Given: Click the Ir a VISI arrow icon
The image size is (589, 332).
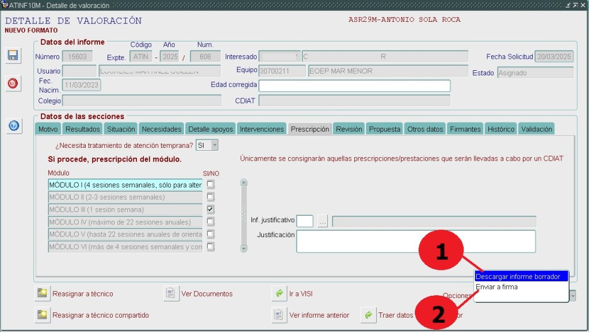Looking at the screenshot, I should pos(279,293).
